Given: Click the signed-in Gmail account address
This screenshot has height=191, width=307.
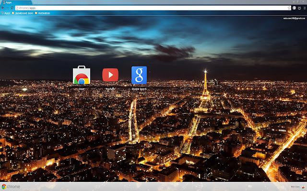Looking at the screenshot, I should (x=294, y=18).
